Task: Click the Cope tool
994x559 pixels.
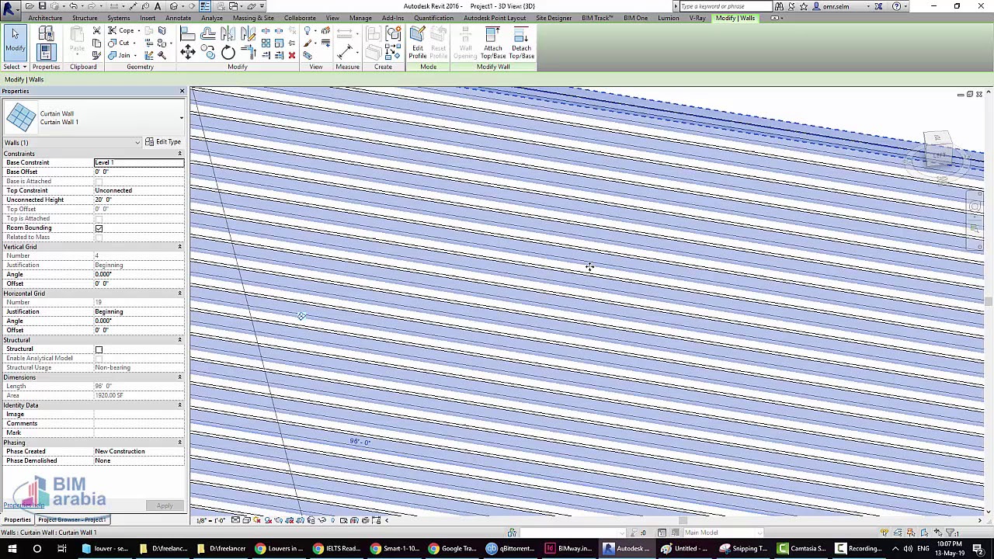Action: tap(121, 30)
